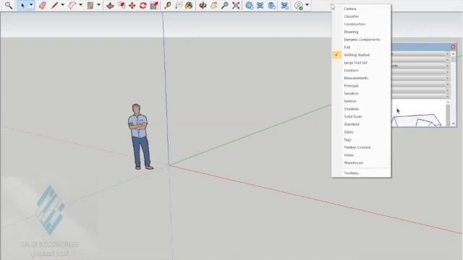Close the Default Tray panel

[x=453, y=47]
